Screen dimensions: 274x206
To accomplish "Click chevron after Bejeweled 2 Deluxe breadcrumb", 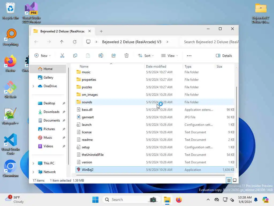I will click(x=167, y=42).
